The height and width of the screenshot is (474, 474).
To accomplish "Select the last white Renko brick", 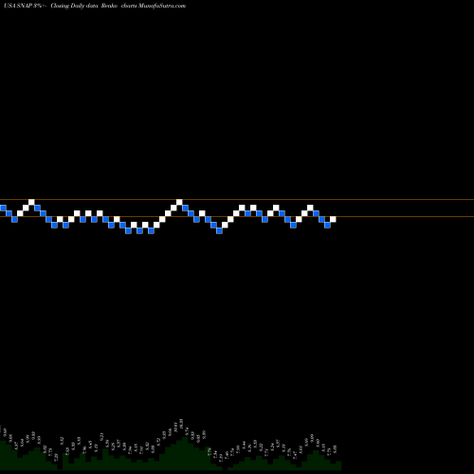I will [x=333, y=219].
